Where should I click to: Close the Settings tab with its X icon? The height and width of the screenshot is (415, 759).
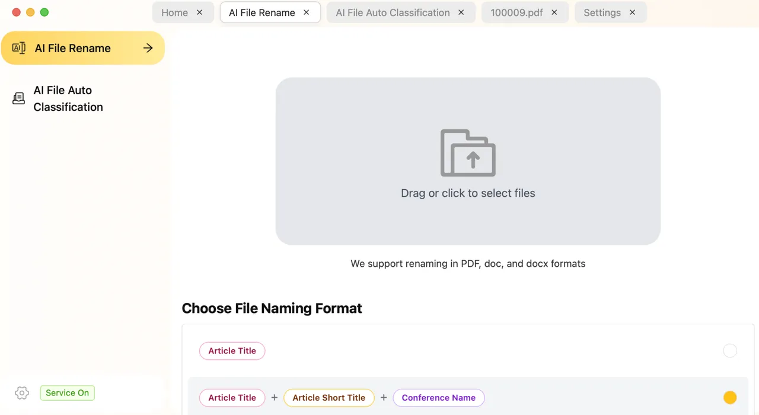pos(633,12)
